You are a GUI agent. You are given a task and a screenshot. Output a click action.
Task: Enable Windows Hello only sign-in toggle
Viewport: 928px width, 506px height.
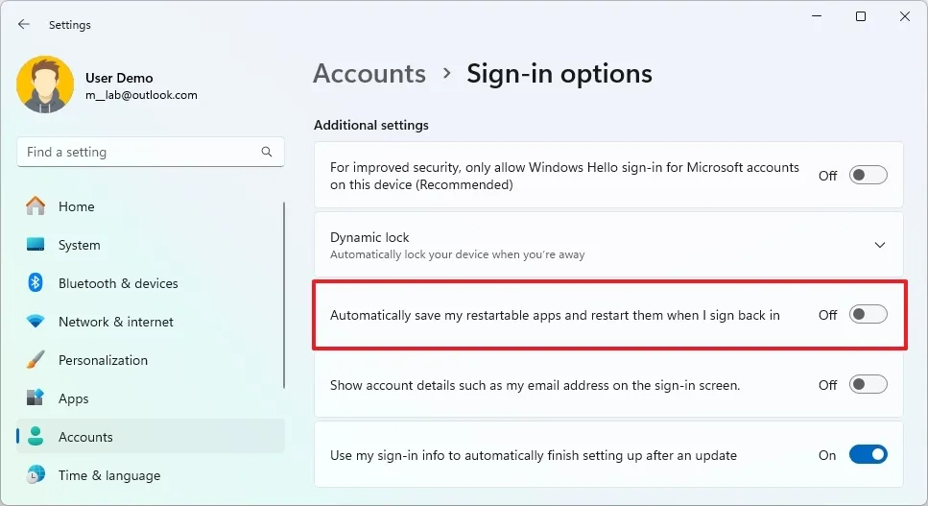click(869, 175)
